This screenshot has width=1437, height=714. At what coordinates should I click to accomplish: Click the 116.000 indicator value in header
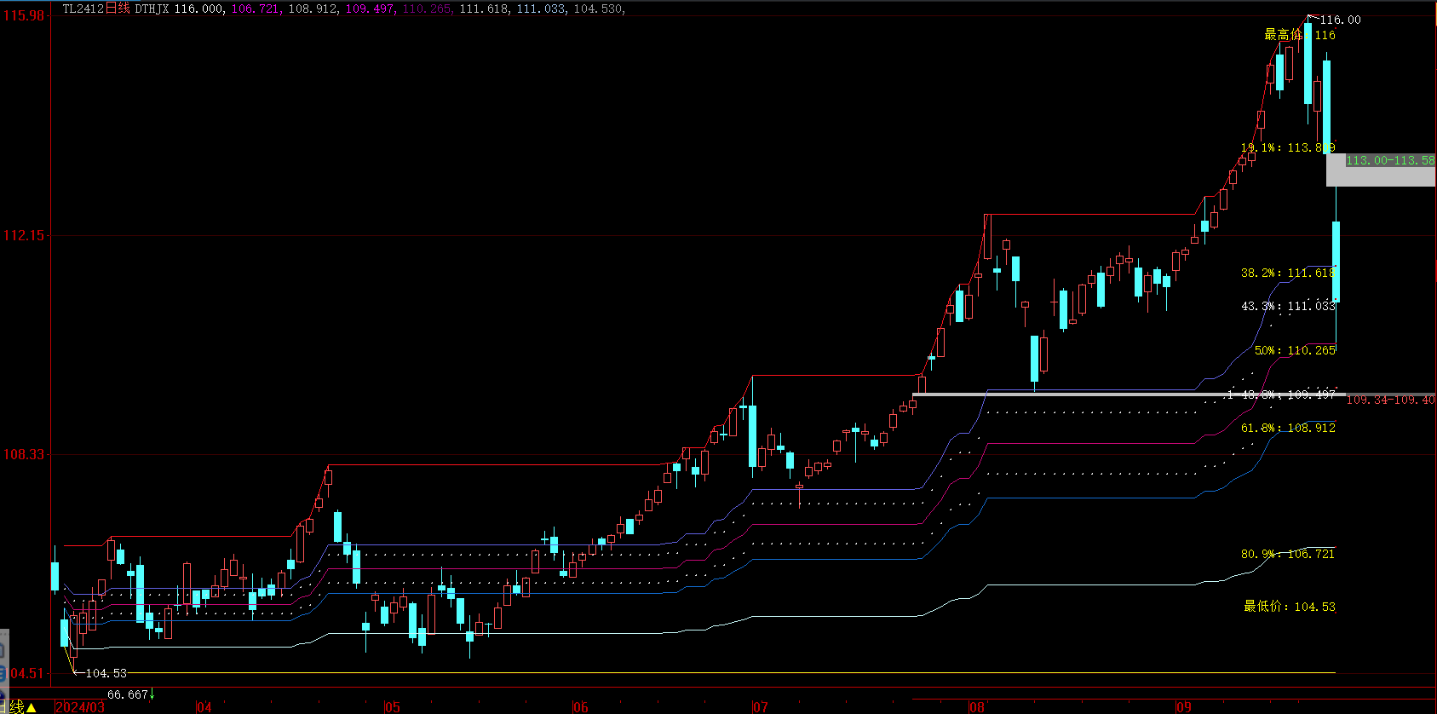199,9
